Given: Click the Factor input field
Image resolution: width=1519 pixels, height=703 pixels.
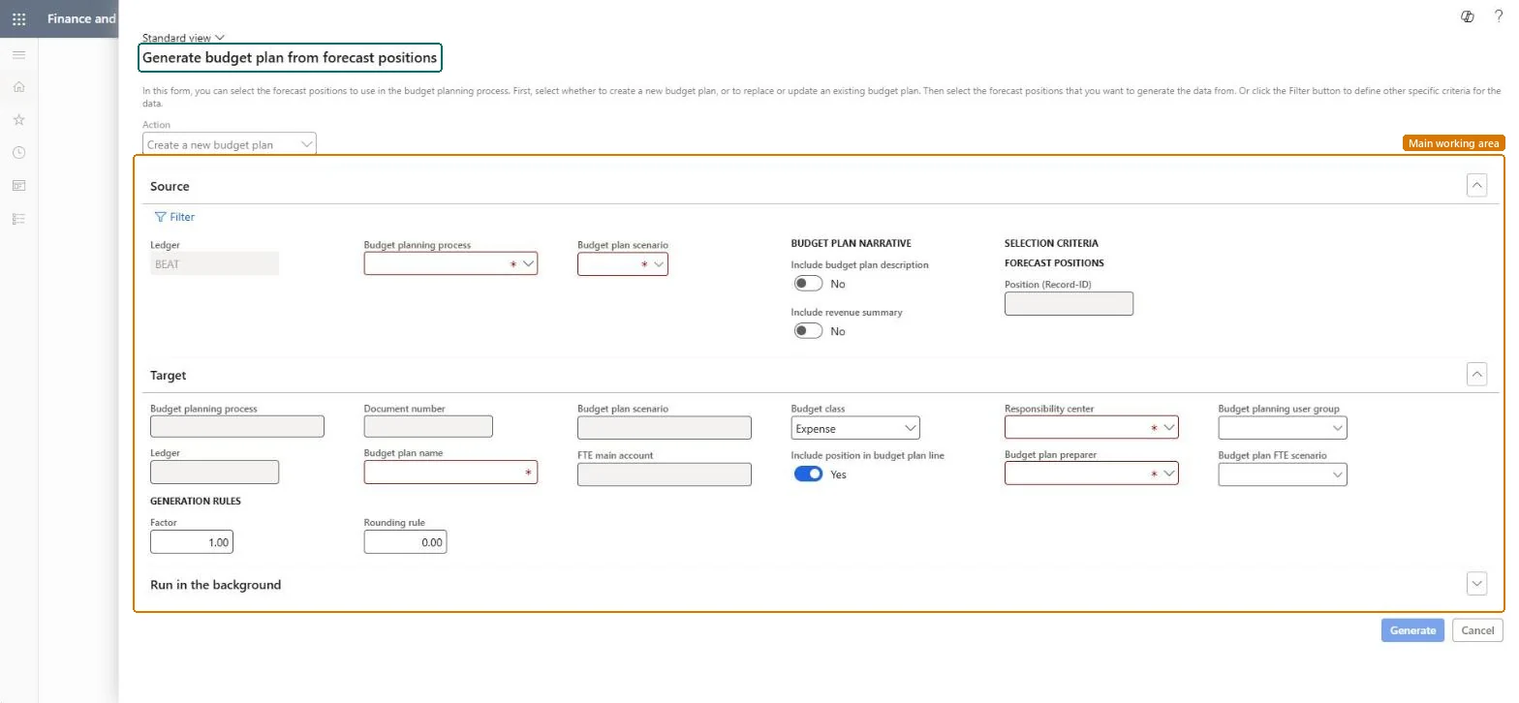Looking at the screenshot, I should pos(192,542).
